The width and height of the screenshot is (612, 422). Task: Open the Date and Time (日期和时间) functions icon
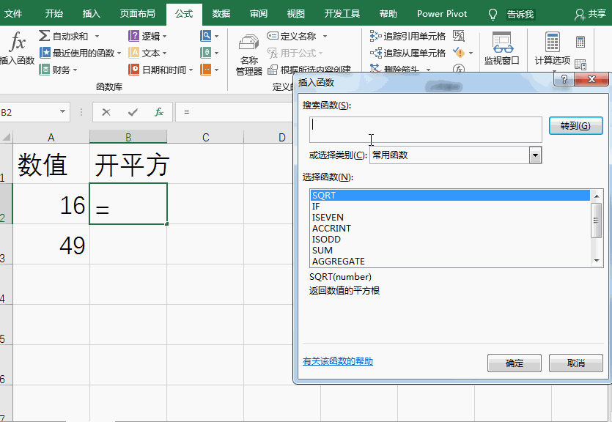[x=133, y=70]
